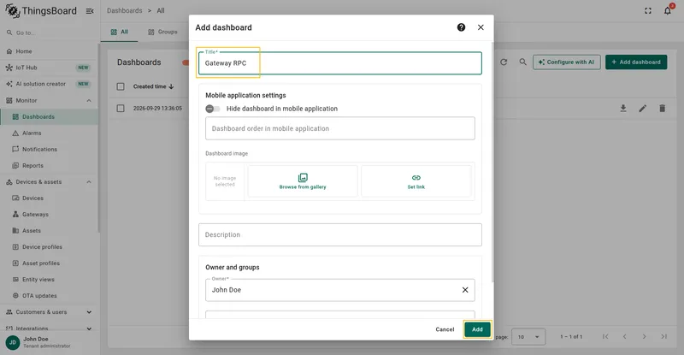Go to next page arrow
Screen dimensions: 684x355
645,337
